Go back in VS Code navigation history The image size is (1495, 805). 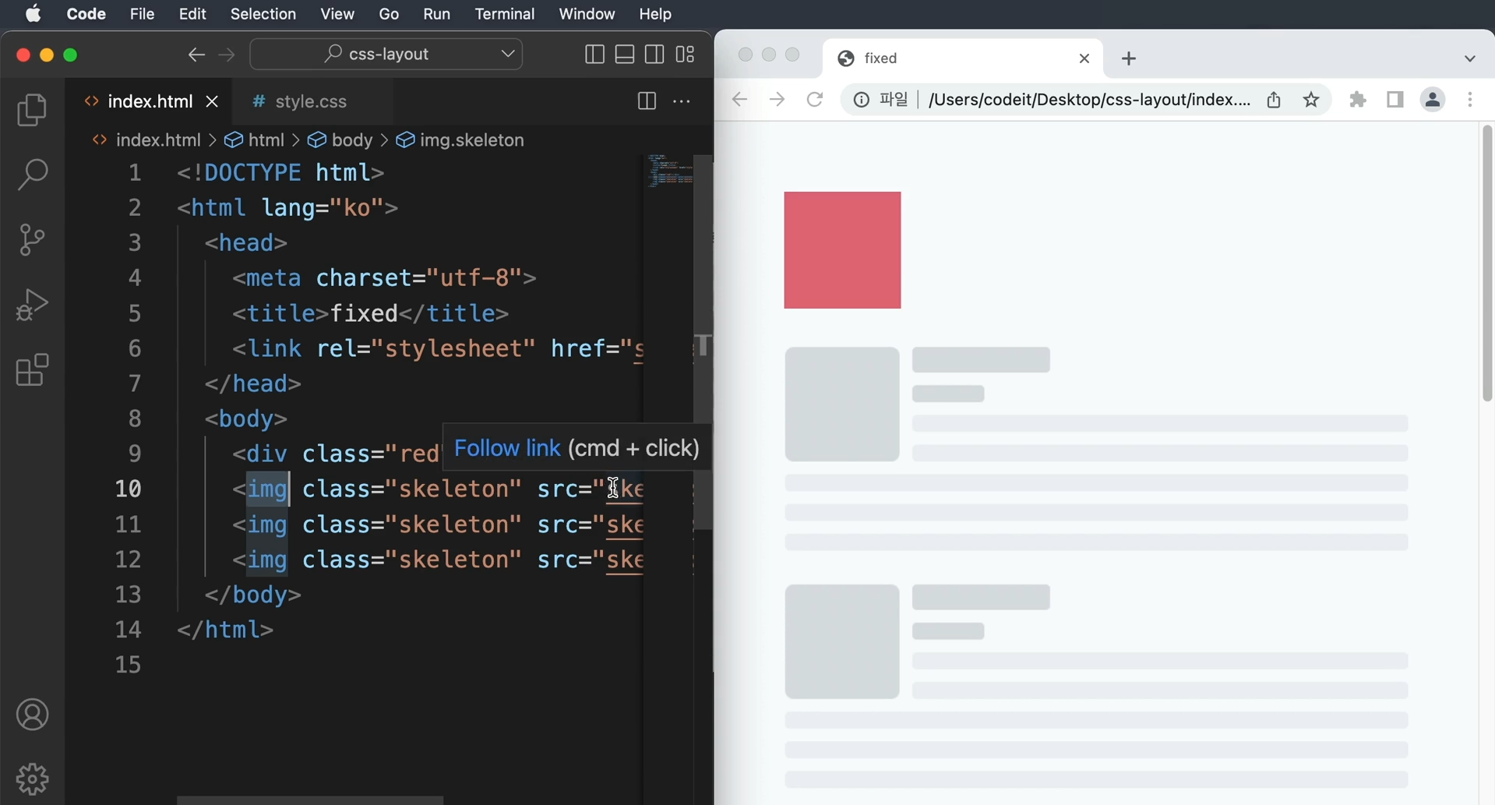pyautogui.click(x=196, y=55)
